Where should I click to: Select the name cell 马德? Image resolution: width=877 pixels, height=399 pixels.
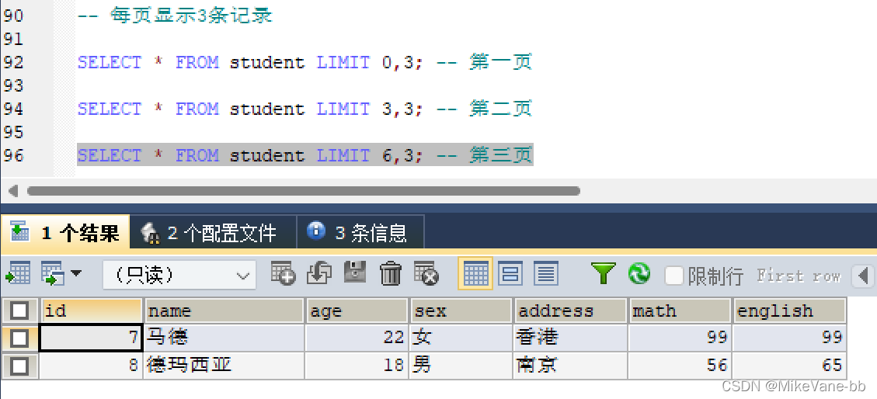(x=224, y=338)
